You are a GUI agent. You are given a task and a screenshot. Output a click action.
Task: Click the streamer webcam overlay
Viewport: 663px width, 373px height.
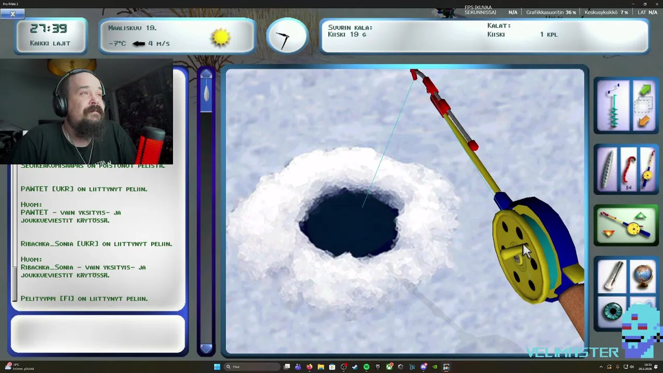(x=87, y=111)
